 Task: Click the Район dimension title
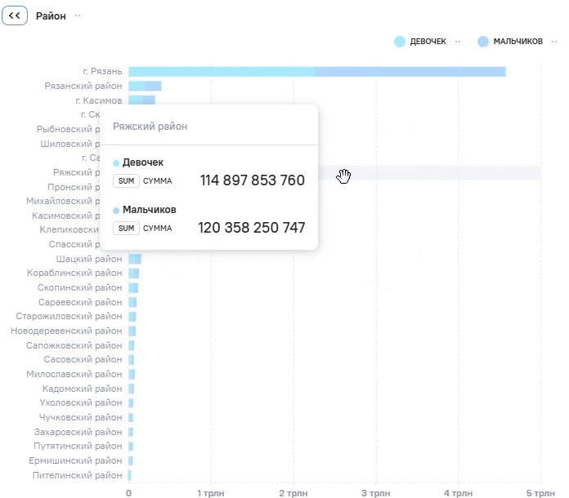click(51, 16)
